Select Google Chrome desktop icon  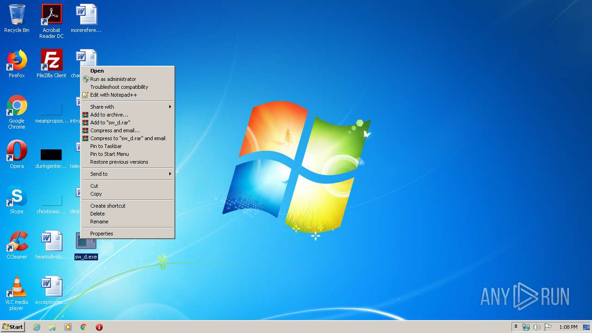pyautogui.click(x=17, y=112)
